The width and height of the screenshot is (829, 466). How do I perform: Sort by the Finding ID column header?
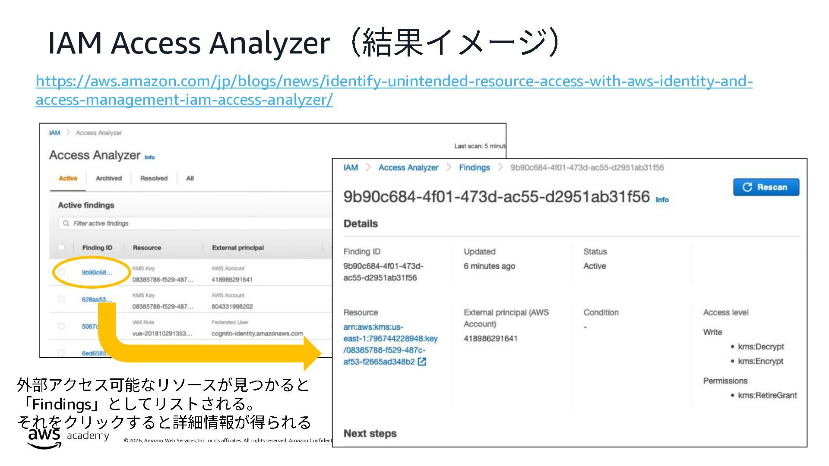tap(97, 248)
